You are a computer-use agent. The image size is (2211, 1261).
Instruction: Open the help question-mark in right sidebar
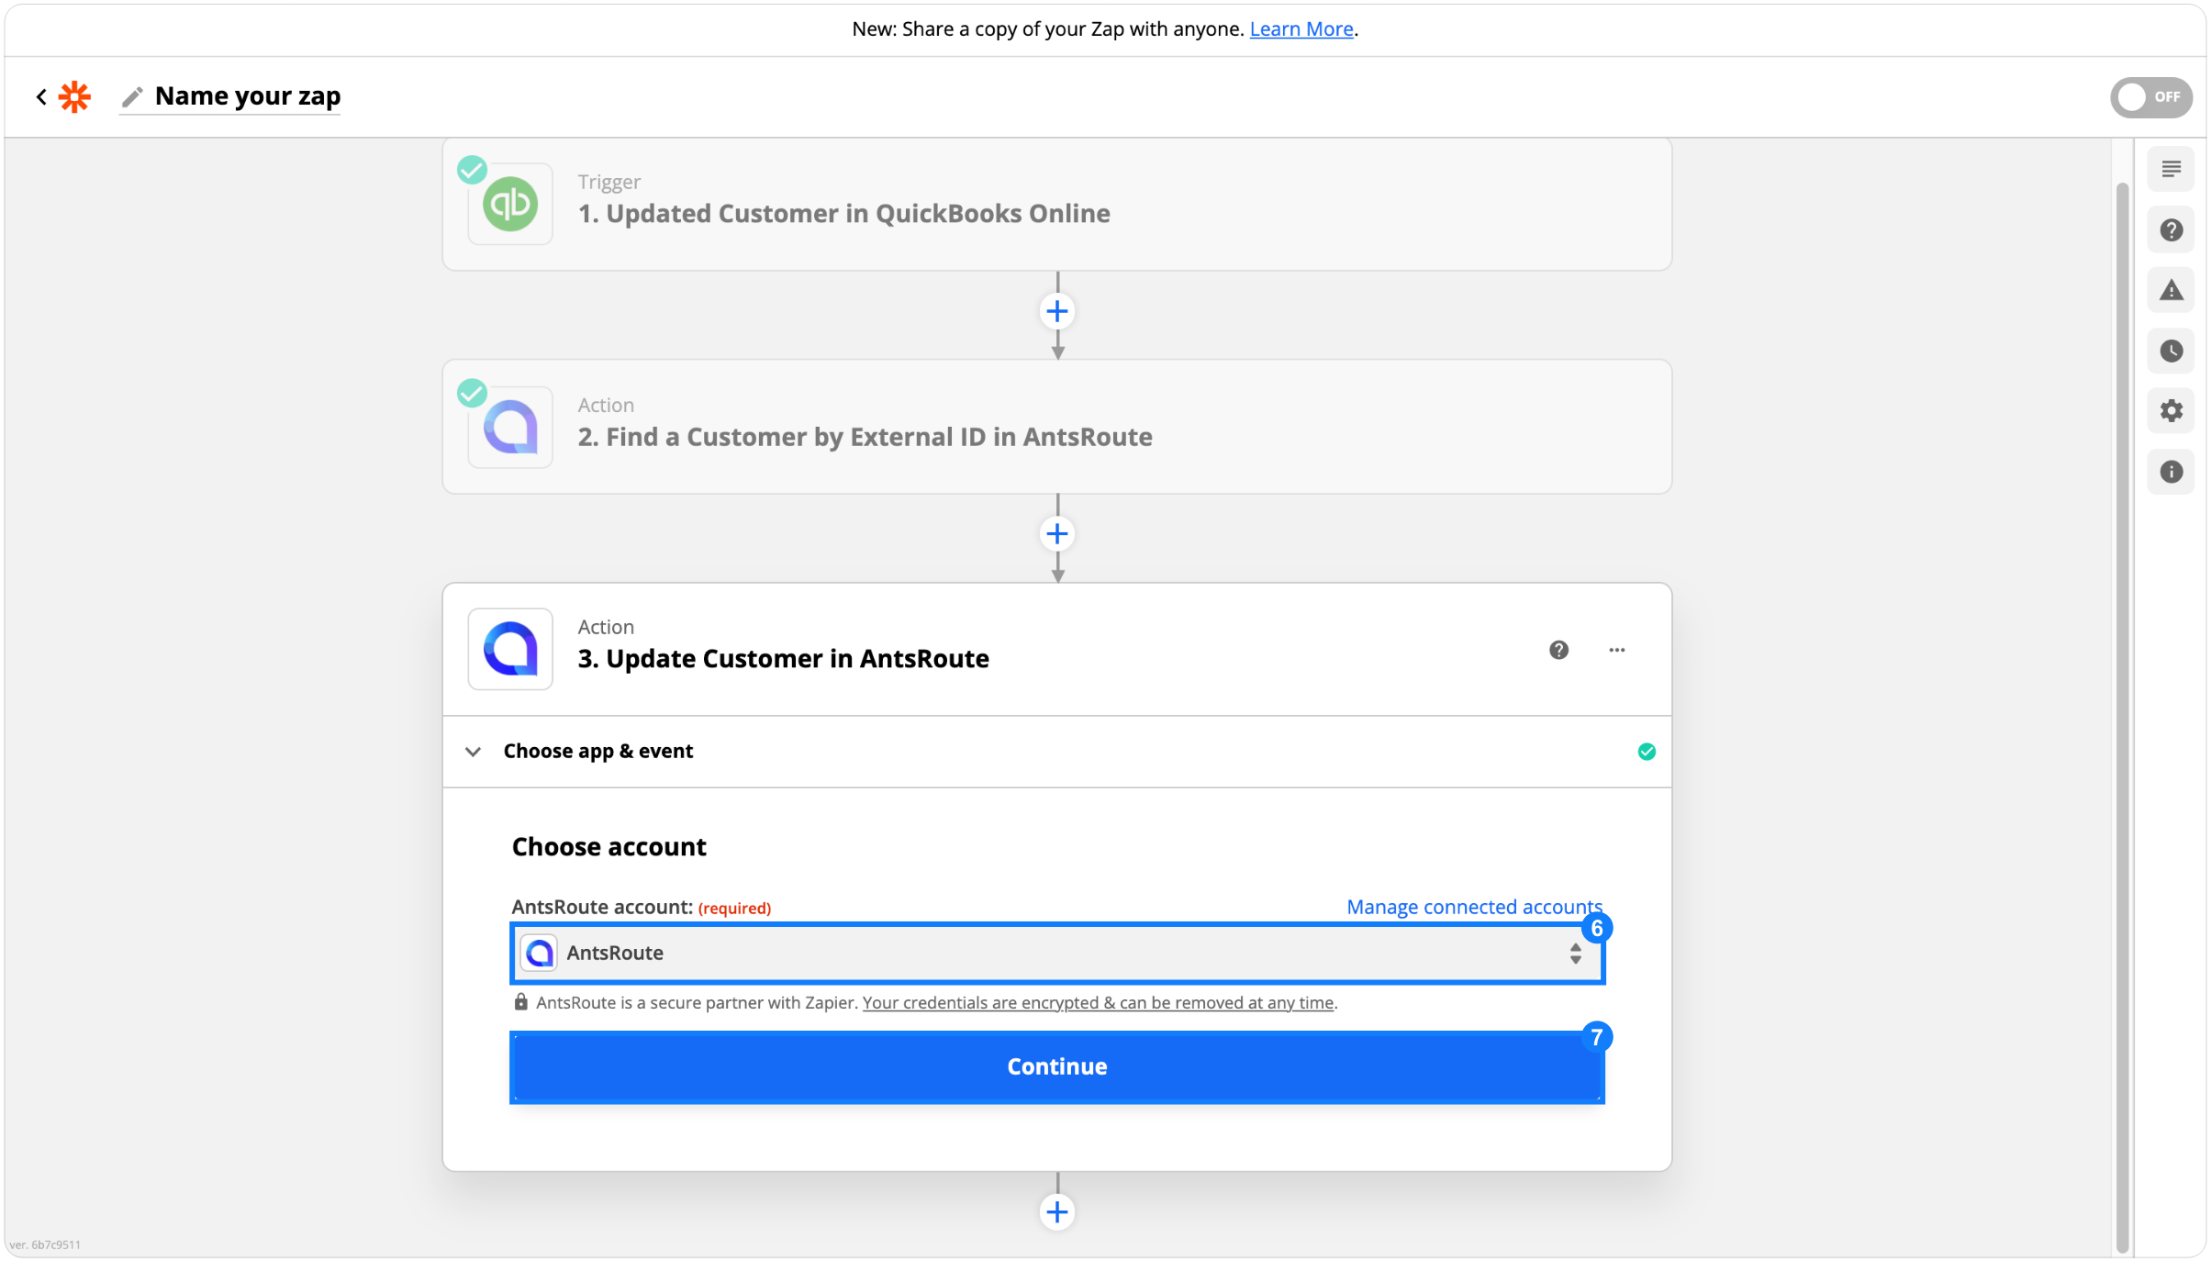(x=2171, y=229)
